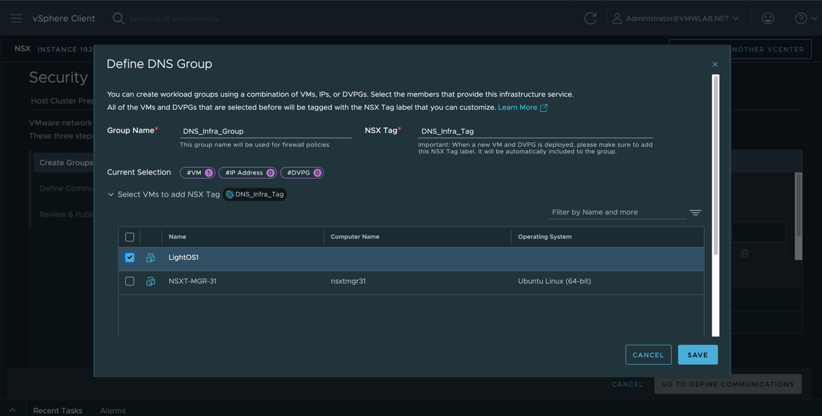Viewport: 822px width, 416px height.
Task: Open the smiley feedback icon
Action: pos(768,18)
